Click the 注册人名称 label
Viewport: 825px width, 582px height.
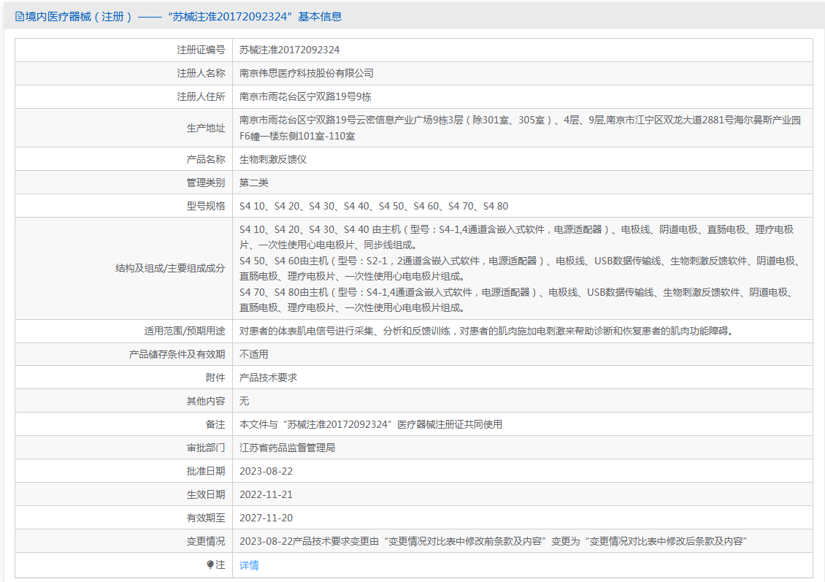[x=201, y=73]
